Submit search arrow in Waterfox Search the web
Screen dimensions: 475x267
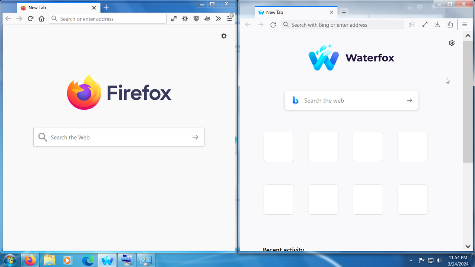(x=409, y=100)
